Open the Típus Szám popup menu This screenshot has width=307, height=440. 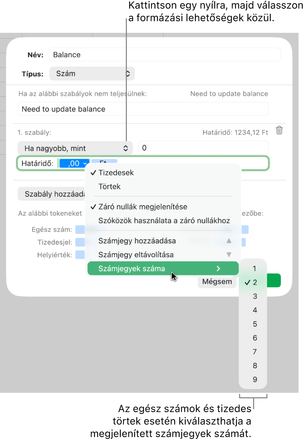(x=92, y=73)
